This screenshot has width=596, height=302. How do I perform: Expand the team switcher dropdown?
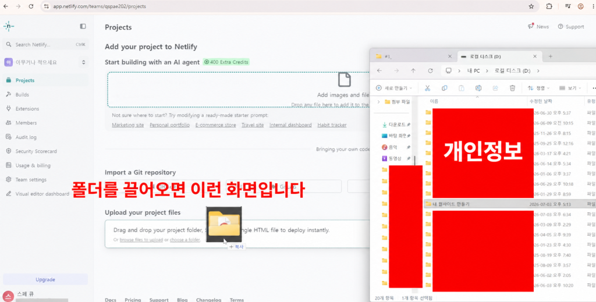click(84, 62)
